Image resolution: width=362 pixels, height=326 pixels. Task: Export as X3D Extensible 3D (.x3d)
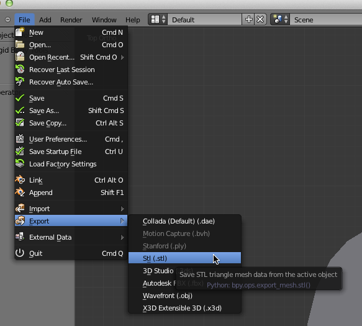[184, 308]
